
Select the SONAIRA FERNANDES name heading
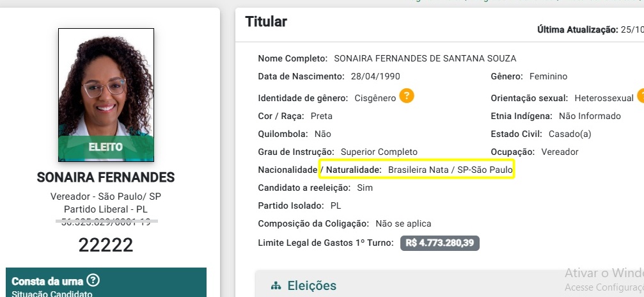pyautogui.click(x=106, y=177)
